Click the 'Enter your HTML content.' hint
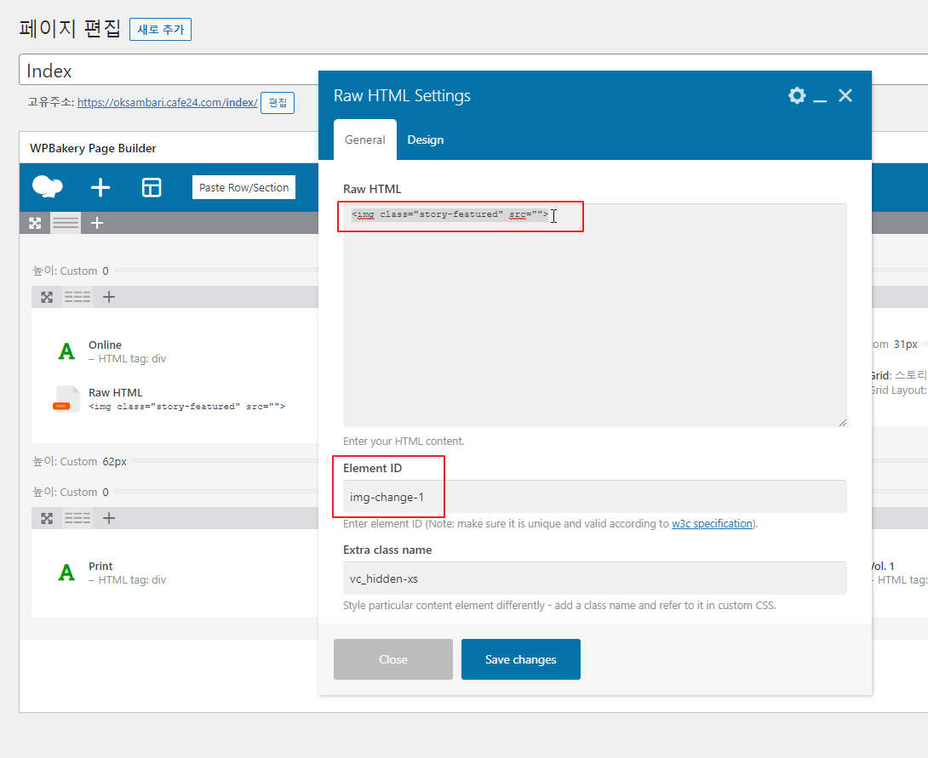 [404, 441]
